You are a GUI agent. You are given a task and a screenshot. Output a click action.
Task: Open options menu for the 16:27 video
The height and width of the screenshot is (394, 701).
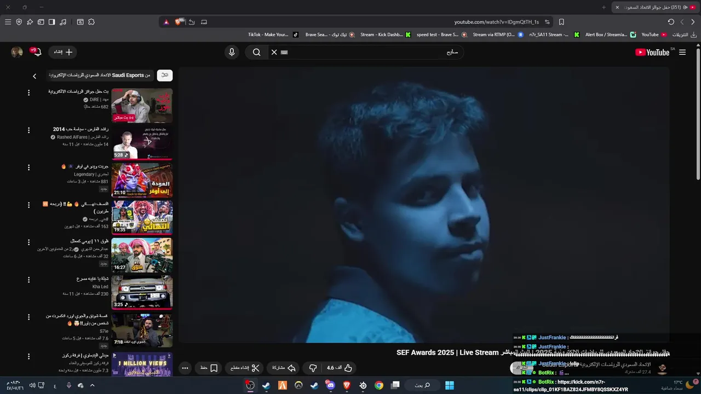[28, 242]
